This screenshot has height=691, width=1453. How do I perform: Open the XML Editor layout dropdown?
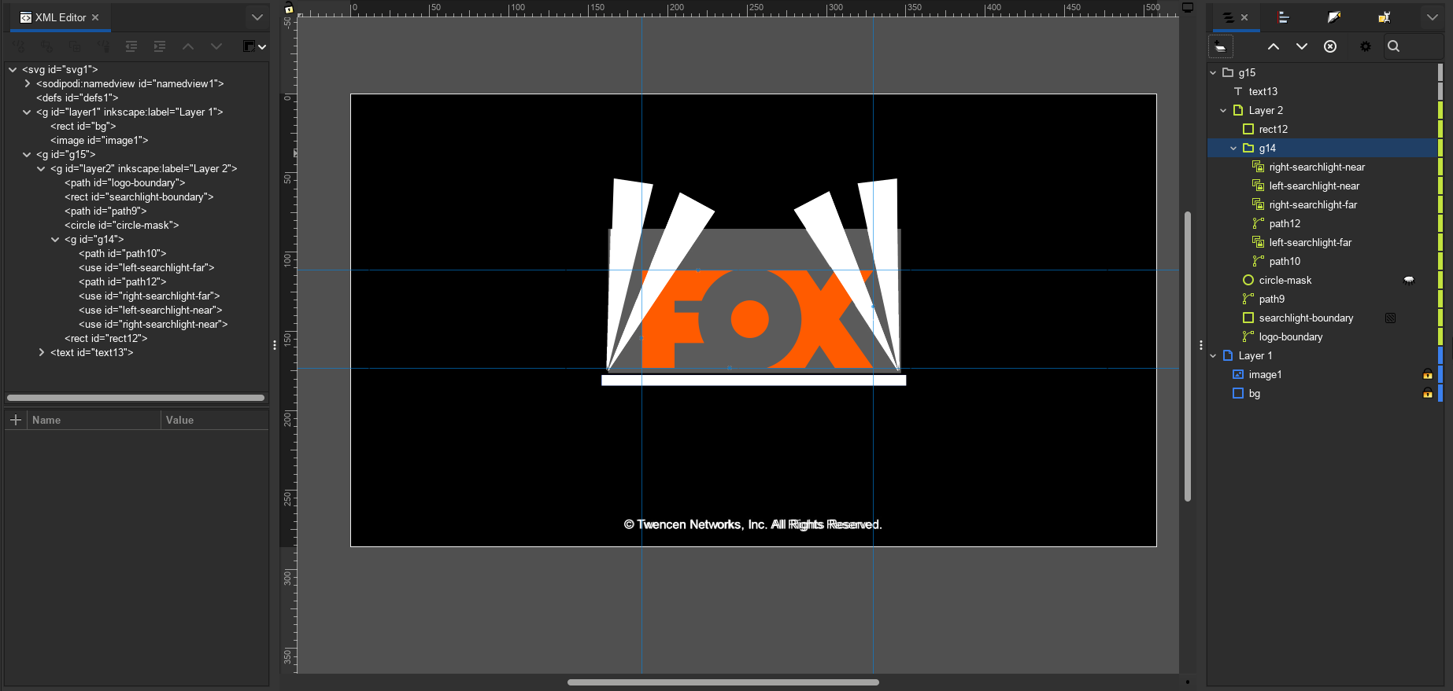[x=254, y=46]
